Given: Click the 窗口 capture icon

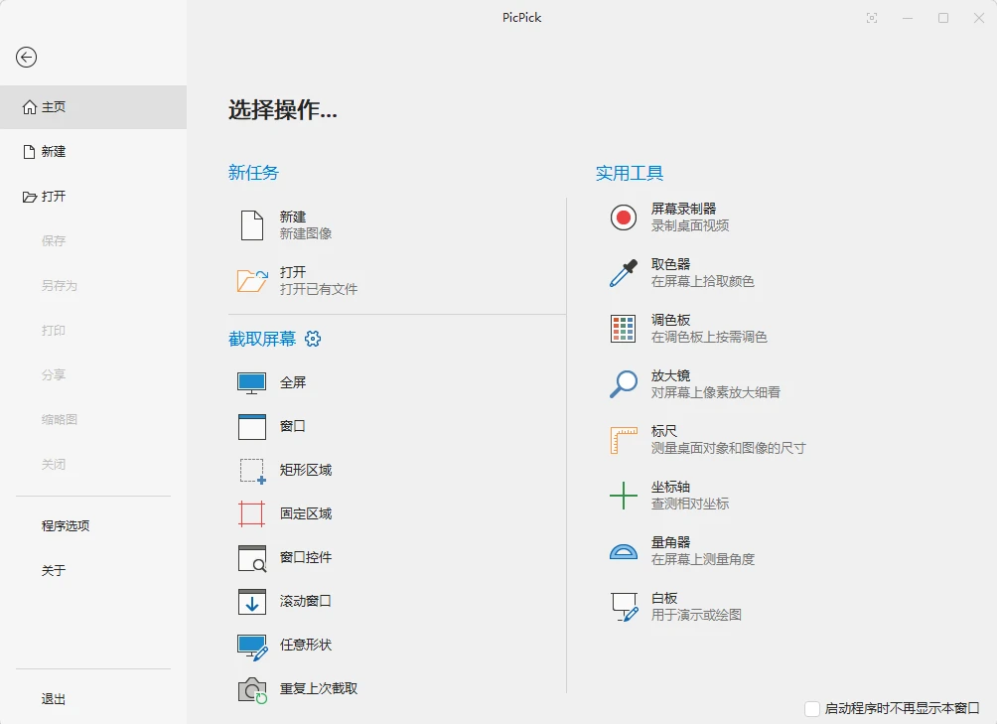Looking at the screenshot, I should [252, 426].
